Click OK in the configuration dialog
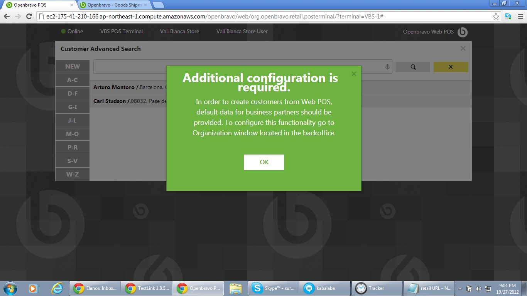This screenshot has height=296, width=527. [x=263, y=162]
